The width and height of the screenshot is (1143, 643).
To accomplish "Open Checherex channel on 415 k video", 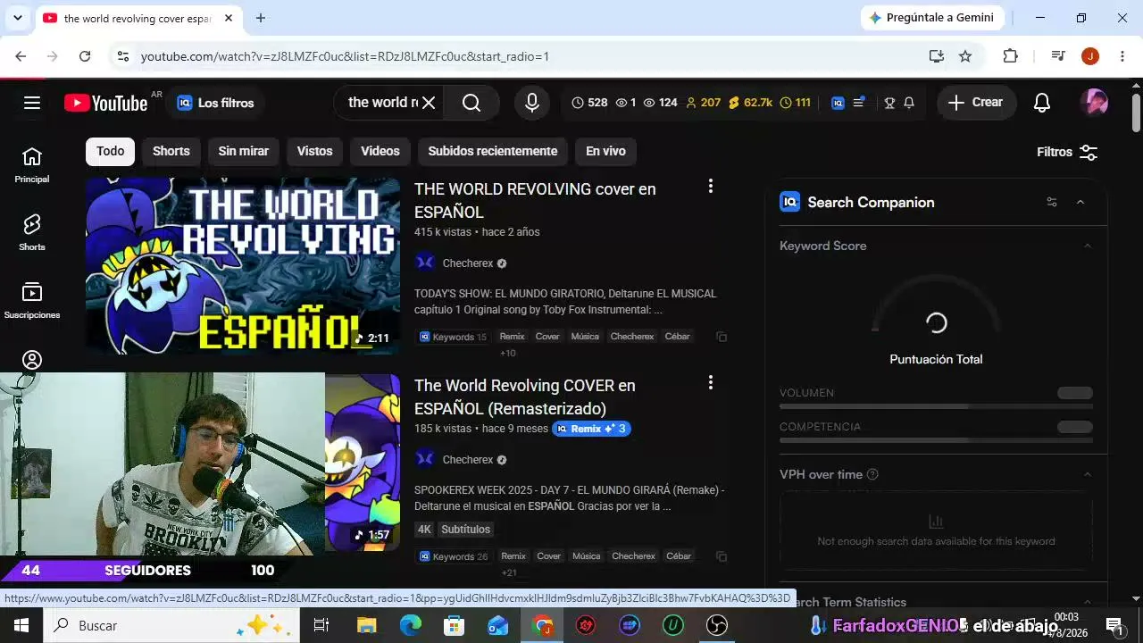I will [x=468, y=263].
